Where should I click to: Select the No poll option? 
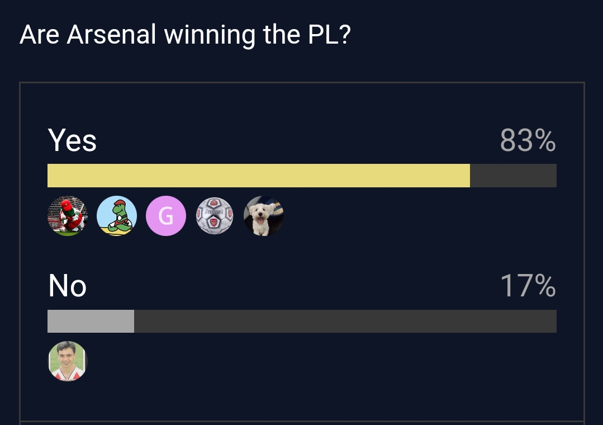68,286
